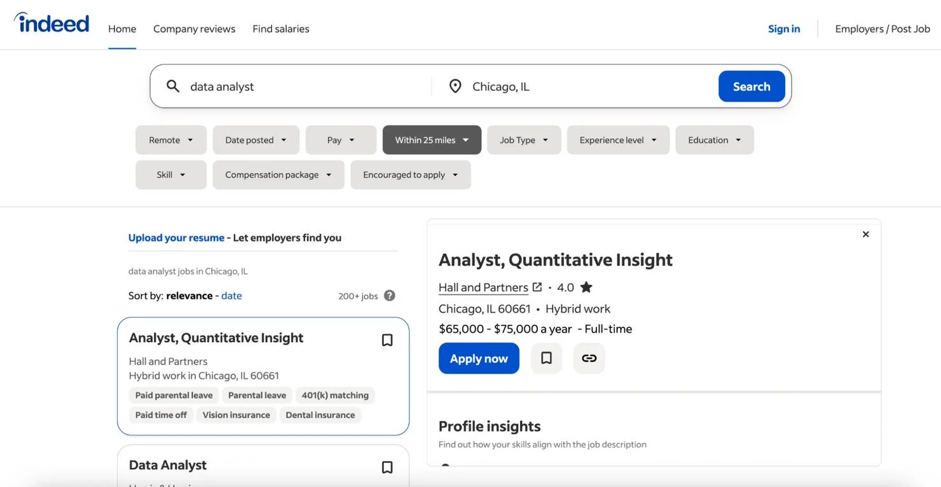The width and height of the screenshot is (941, 487).
Task: Click the Profile insights heading
Action: [490, 426]
